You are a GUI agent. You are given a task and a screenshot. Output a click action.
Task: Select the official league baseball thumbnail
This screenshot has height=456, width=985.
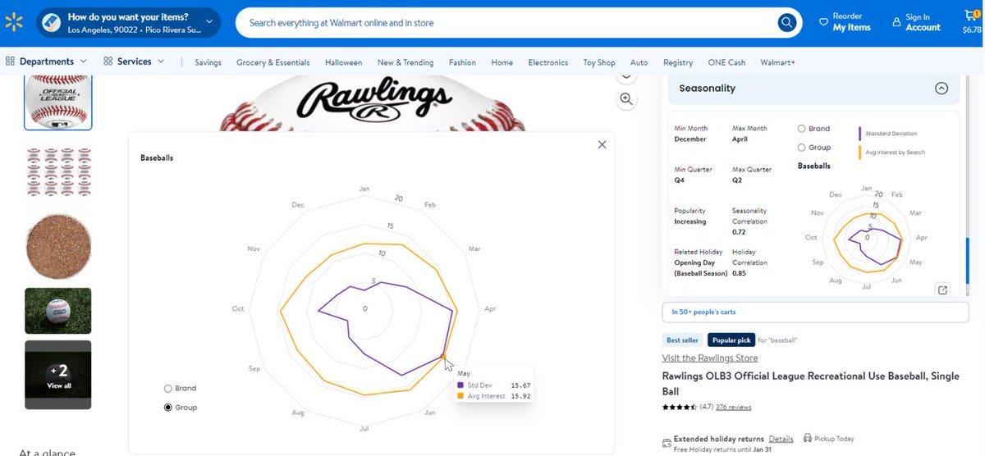(58, 103)
